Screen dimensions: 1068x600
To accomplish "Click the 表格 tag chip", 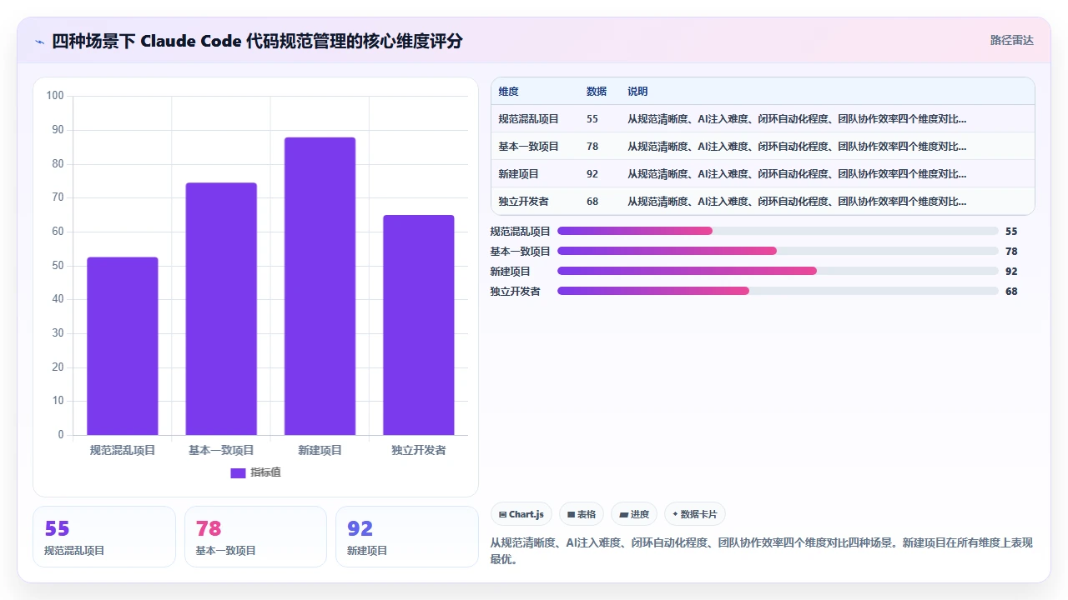I will pos(582,514).
